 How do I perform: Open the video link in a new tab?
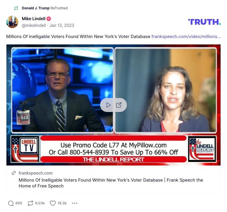pyautogui.click(x=119, y=105)
